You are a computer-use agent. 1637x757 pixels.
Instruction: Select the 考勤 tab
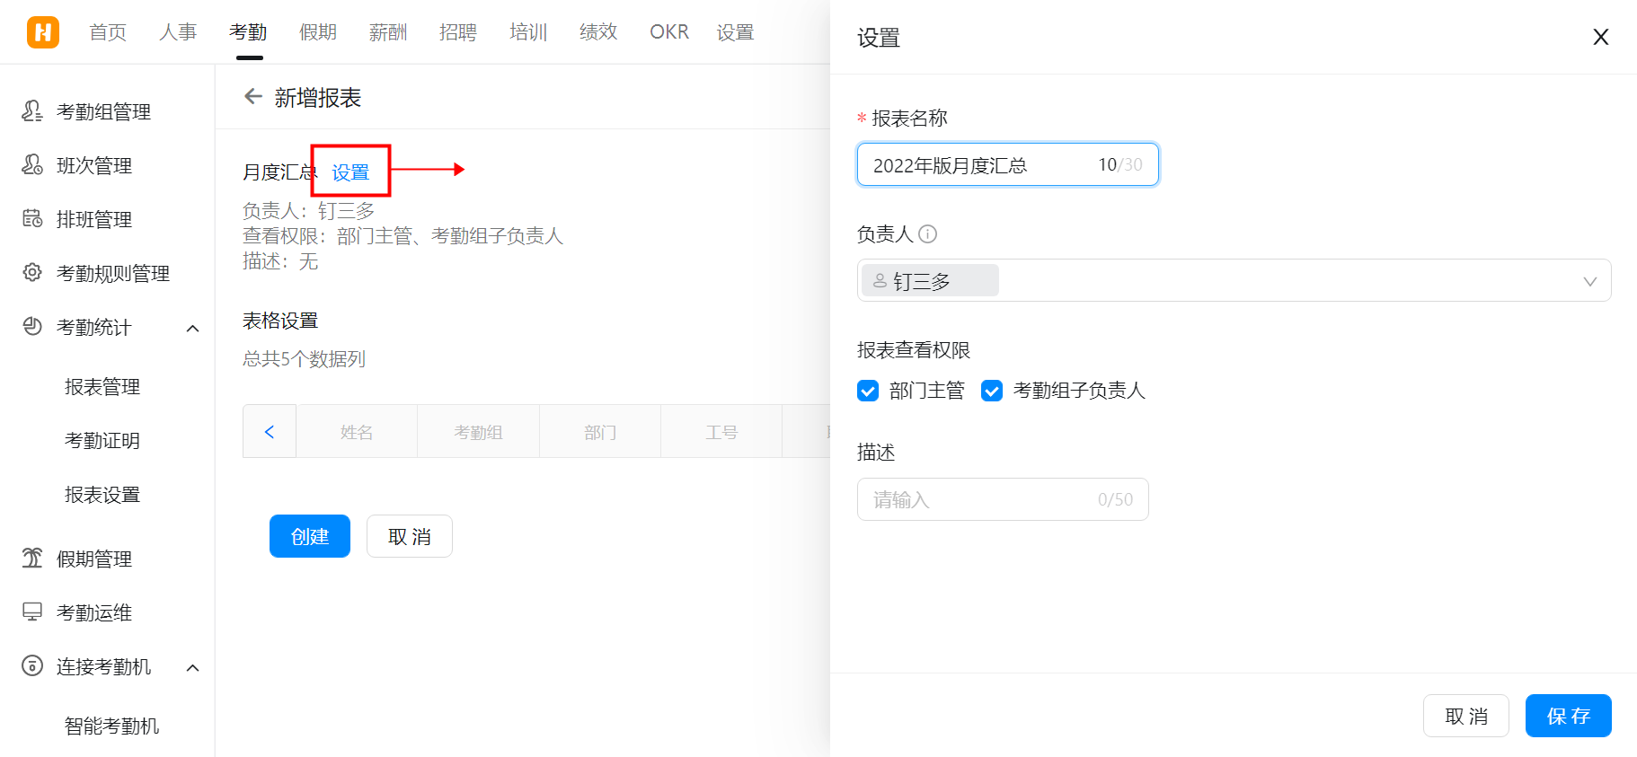click(x=248, y=32)
